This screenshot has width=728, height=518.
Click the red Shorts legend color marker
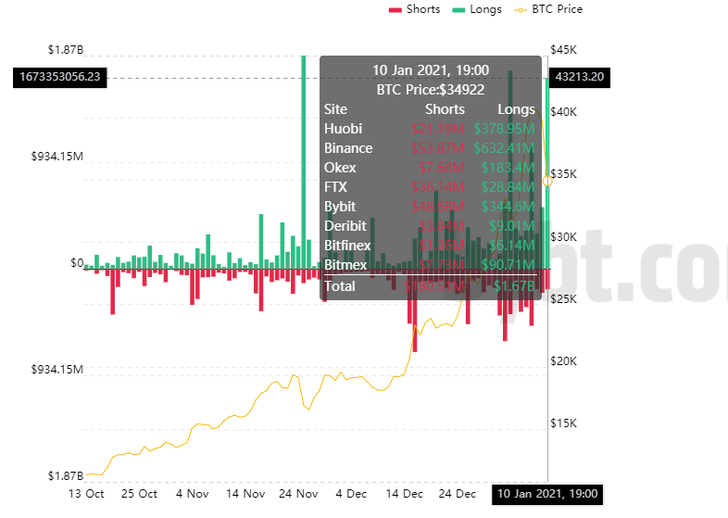point(395,10)
